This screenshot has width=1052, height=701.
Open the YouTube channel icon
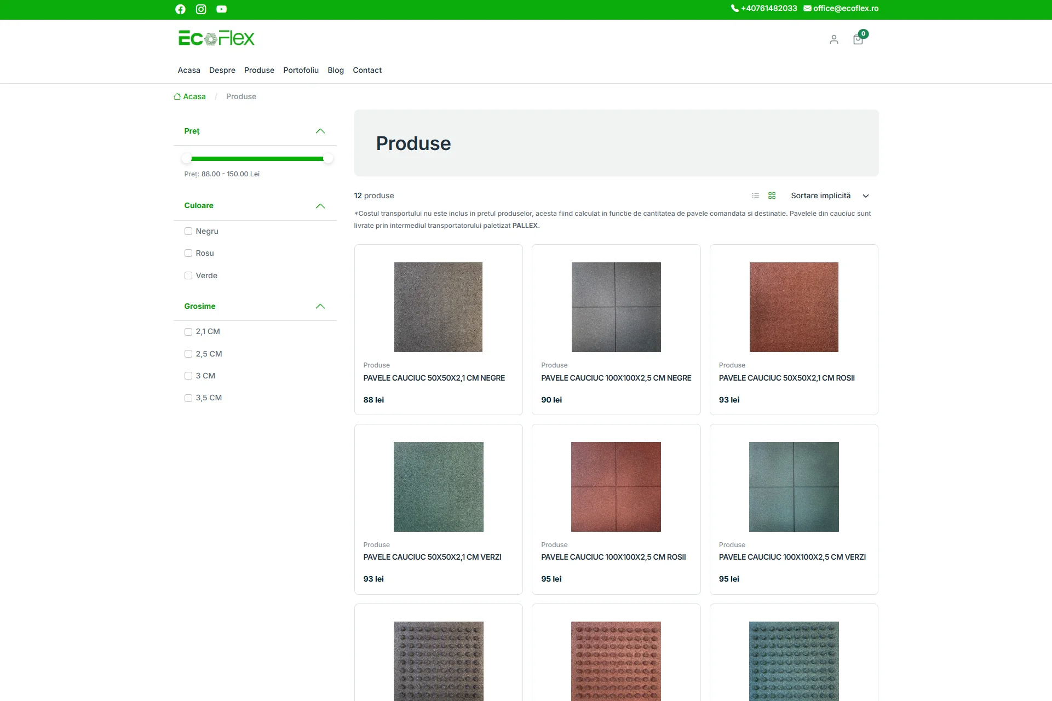click(221, 9)
